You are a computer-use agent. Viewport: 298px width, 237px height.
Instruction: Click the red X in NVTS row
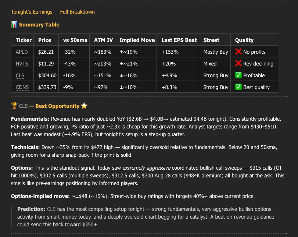238,63
